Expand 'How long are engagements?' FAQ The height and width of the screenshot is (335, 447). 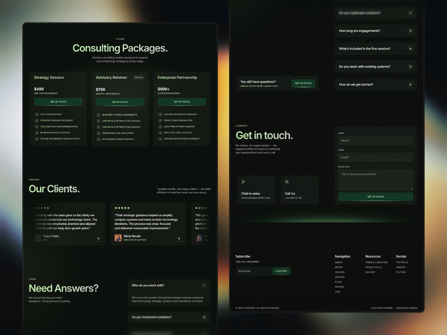(410, 31)
